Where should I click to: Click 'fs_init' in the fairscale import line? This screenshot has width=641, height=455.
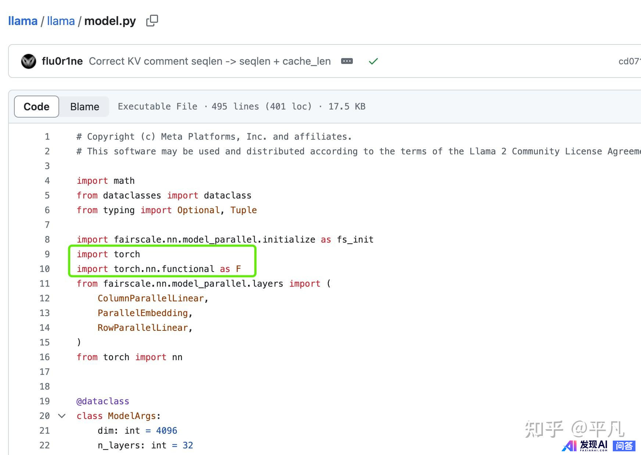coord(355,240)
